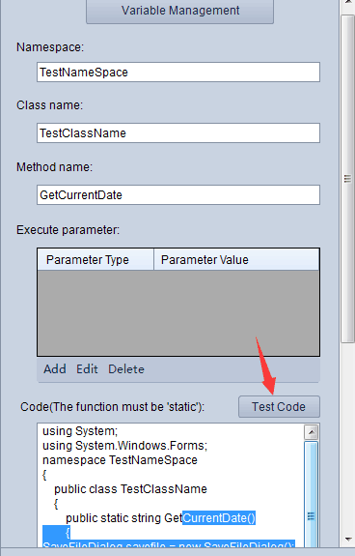Click the code editor scrollbar thumb
This screenshot has width=355, height=556.
coord(312,496)
